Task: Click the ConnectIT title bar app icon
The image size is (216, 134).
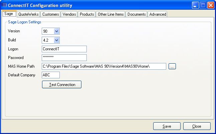Action: (x=4, y=5)
